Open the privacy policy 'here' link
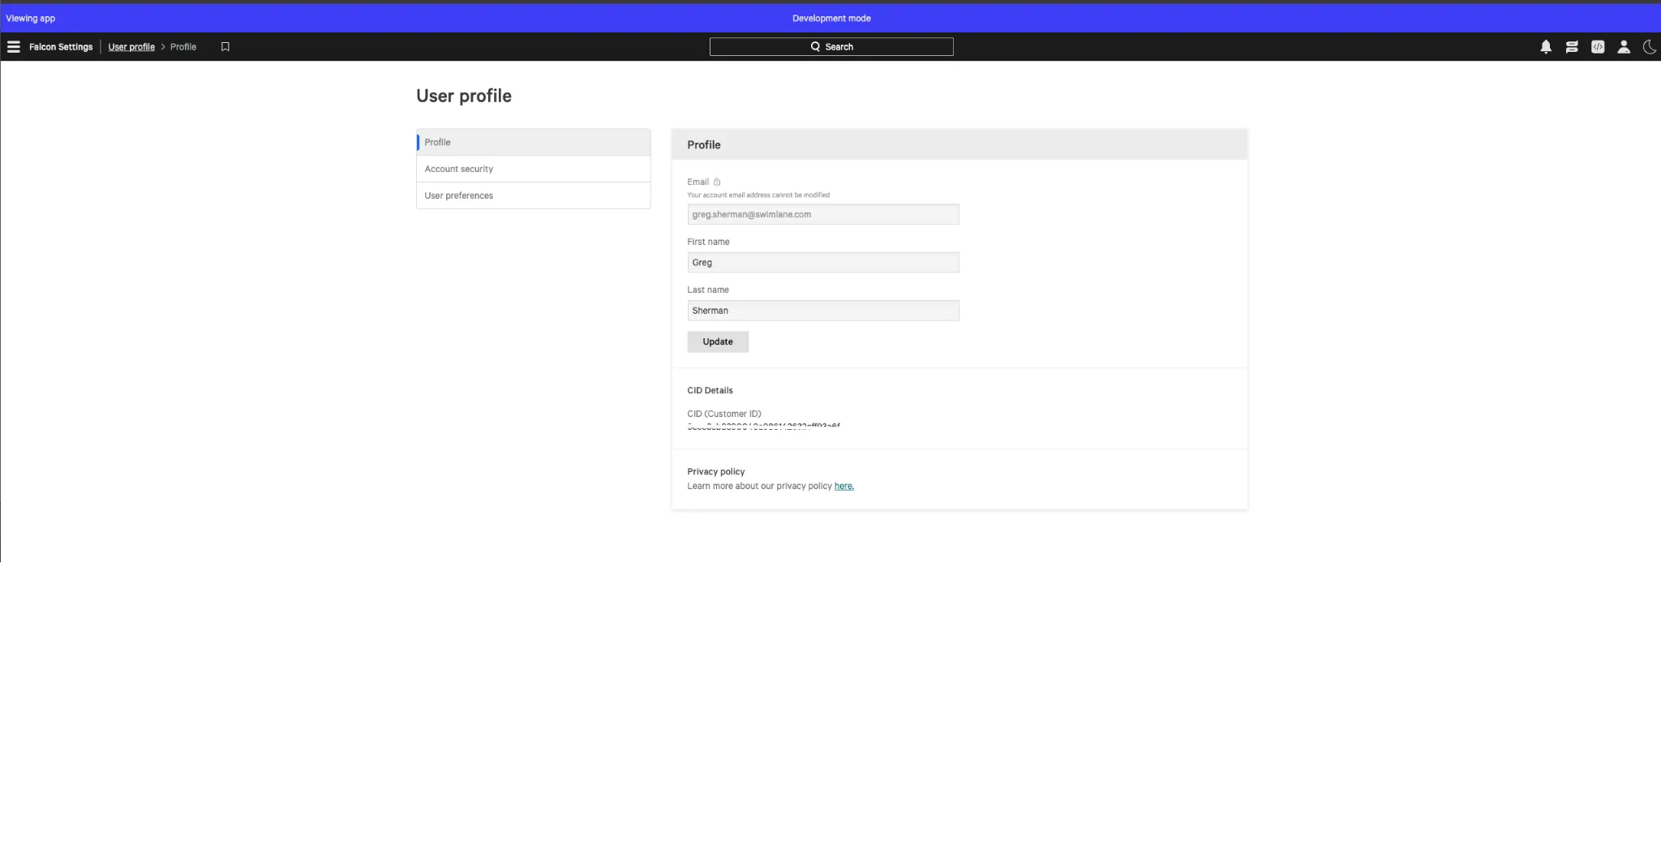Image resolution: width=1661 pixels, height=859 pixels. (843, 486)
